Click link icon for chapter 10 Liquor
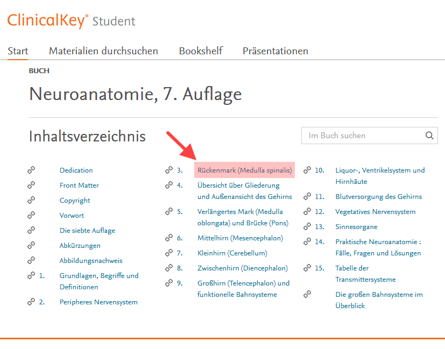Screen dimensions: 445x349 [307, 170]
